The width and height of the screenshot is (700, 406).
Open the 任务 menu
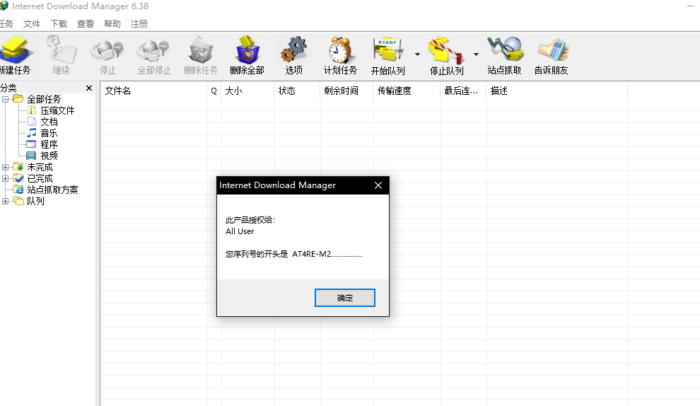(6, 23)
